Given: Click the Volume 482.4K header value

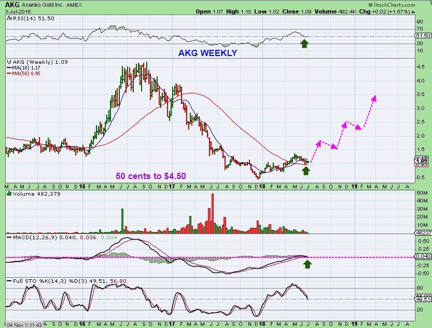Looking at the screenshot, I should coord(336,12).
